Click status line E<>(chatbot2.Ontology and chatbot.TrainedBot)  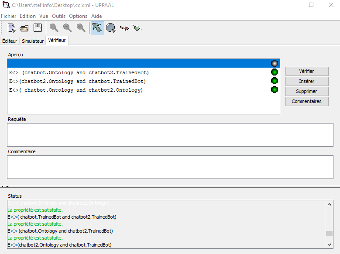(x=59, y=245)
